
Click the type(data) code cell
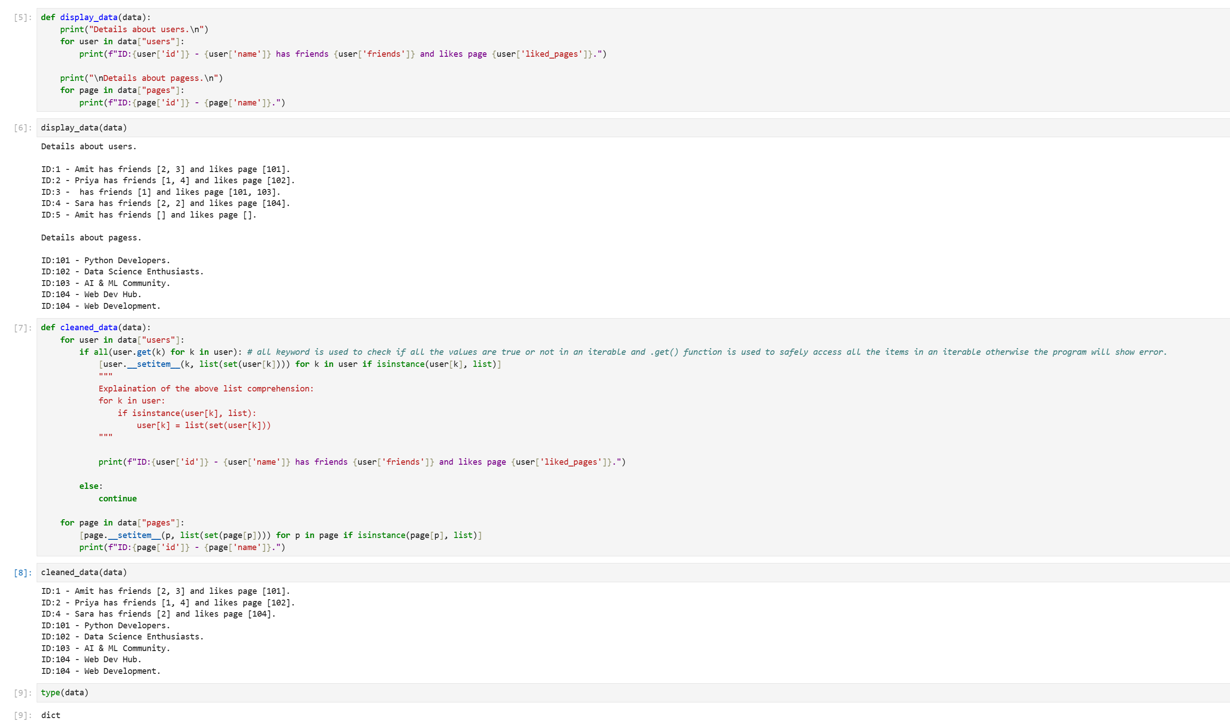pyautogui.click(x=65, y=693)
